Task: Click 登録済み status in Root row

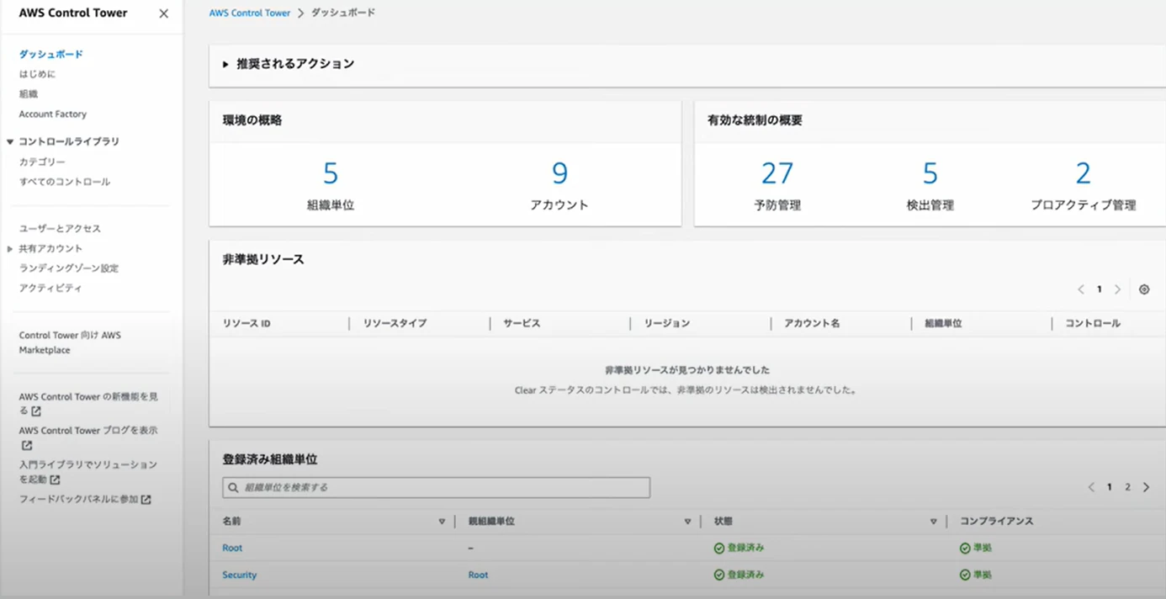Action: [745, 548]
